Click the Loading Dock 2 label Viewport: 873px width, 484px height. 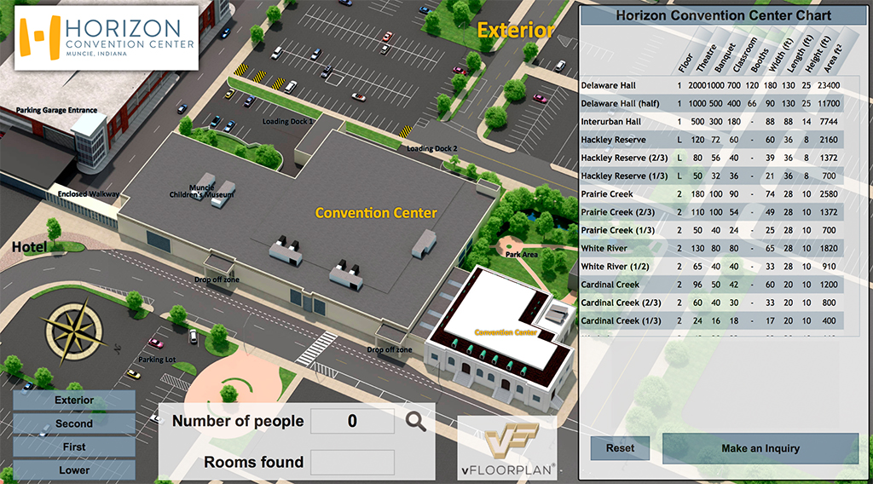click(x=431, y=148)
